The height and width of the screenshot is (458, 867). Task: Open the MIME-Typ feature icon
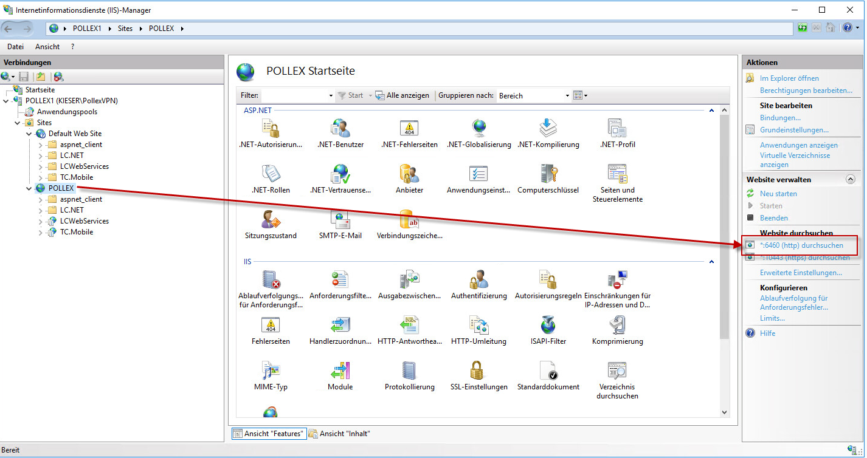coord(271,371)
